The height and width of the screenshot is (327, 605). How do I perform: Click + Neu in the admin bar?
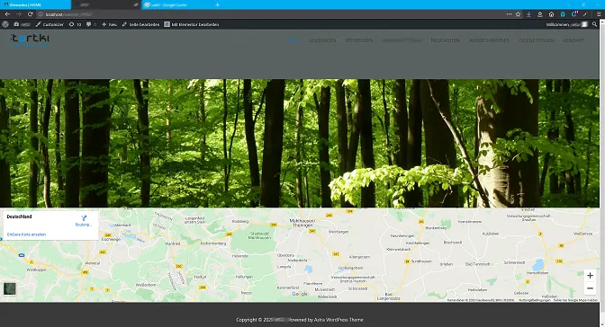pyautogui.click(x=109, y=24)
